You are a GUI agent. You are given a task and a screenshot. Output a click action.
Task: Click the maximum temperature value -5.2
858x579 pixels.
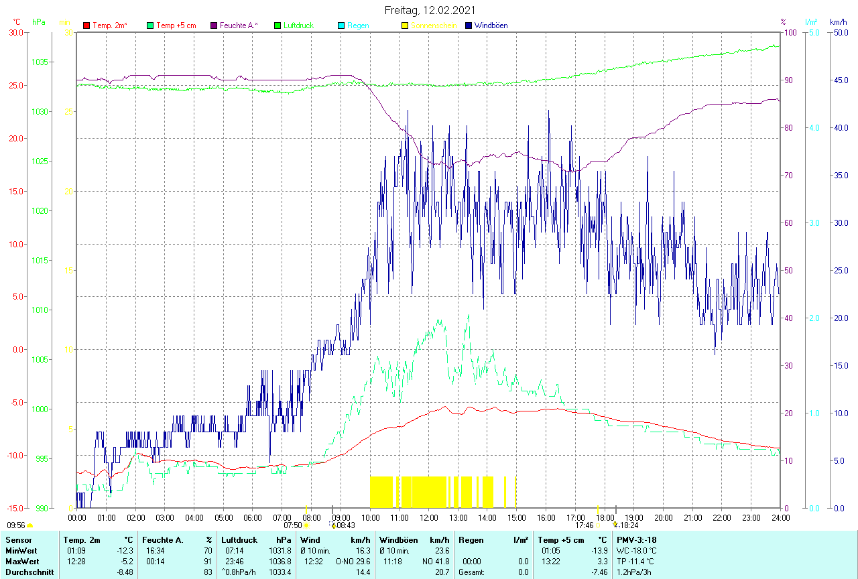126,562
